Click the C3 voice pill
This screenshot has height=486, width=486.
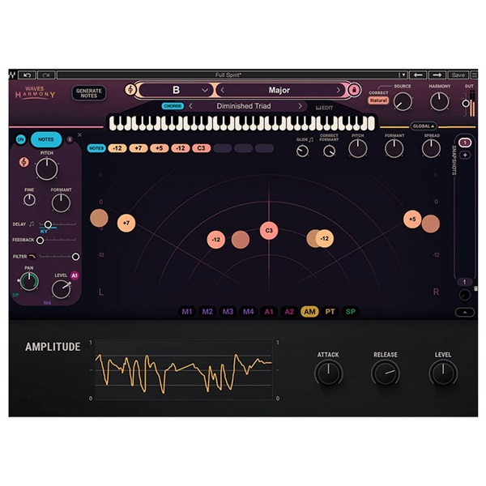click(x=201, y=148)
